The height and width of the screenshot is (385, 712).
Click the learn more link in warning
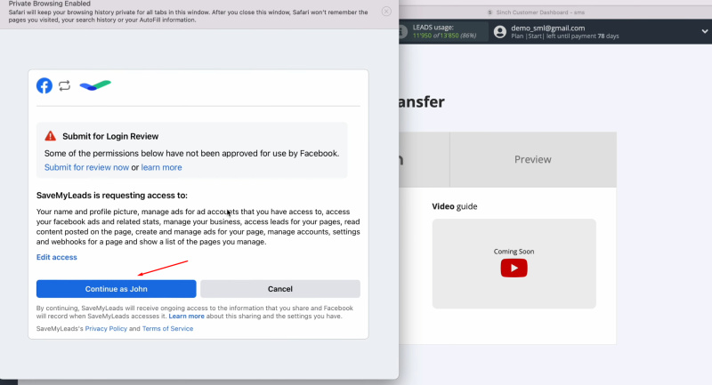[x=161, y=167]
